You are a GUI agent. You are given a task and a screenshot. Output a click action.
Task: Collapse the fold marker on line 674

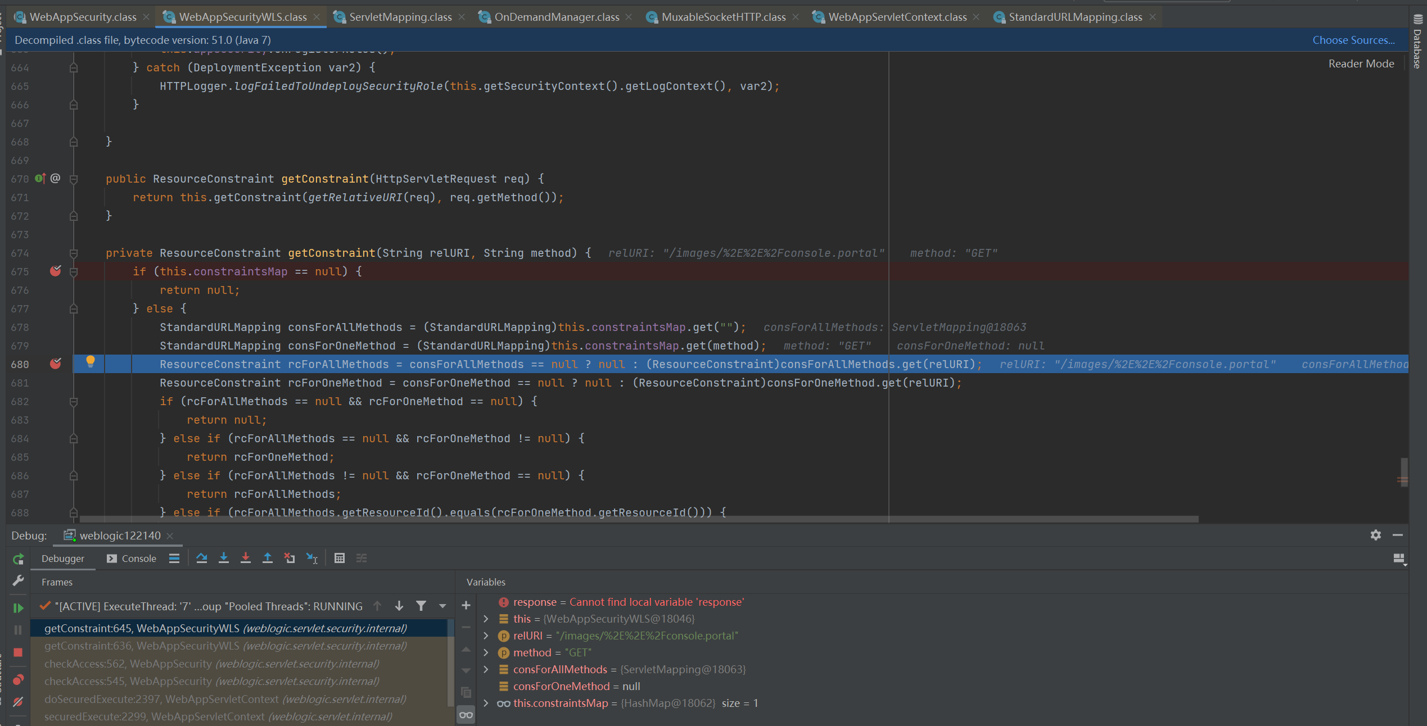click(74, 253)
